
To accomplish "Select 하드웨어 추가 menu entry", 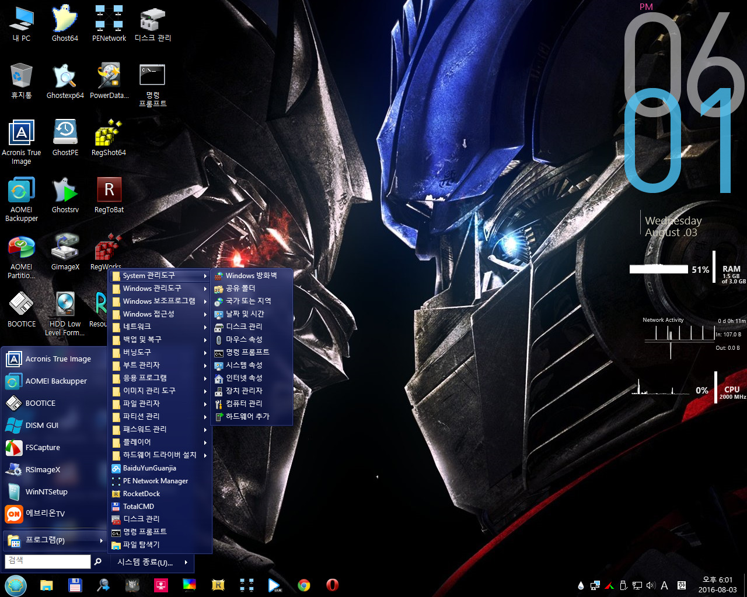I will coord(252,417).
